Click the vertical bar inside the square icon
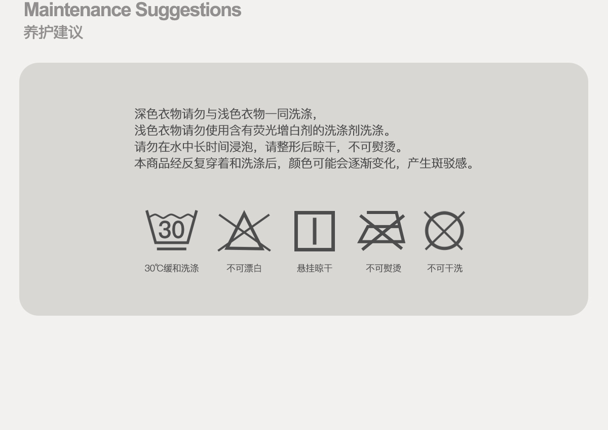This screenshot has width=608, height=430. coord(315,231)
